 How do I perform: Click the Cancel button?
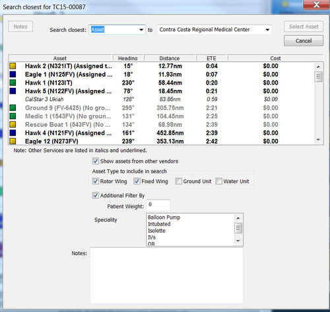pyautogui.click(x=304, y=41)
